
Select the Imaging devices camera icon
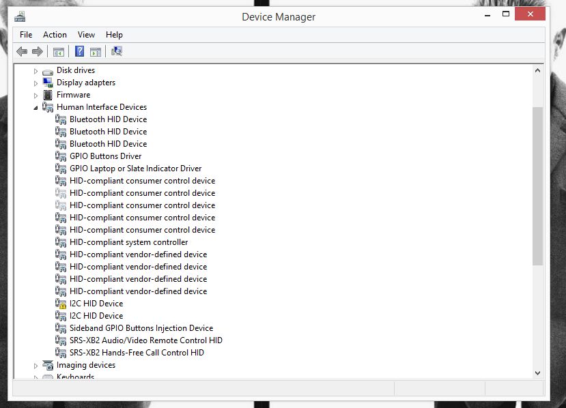click(48, 365)
